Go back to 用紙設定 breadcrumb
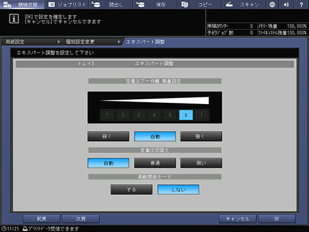 32,42
